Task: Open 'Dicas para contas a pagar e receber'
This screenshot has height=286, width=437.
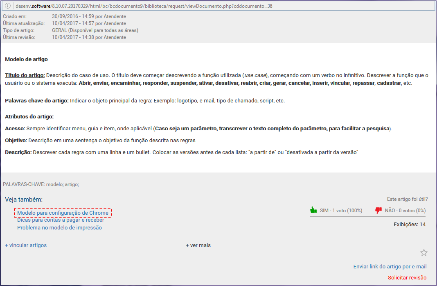Action: [61, 220]
